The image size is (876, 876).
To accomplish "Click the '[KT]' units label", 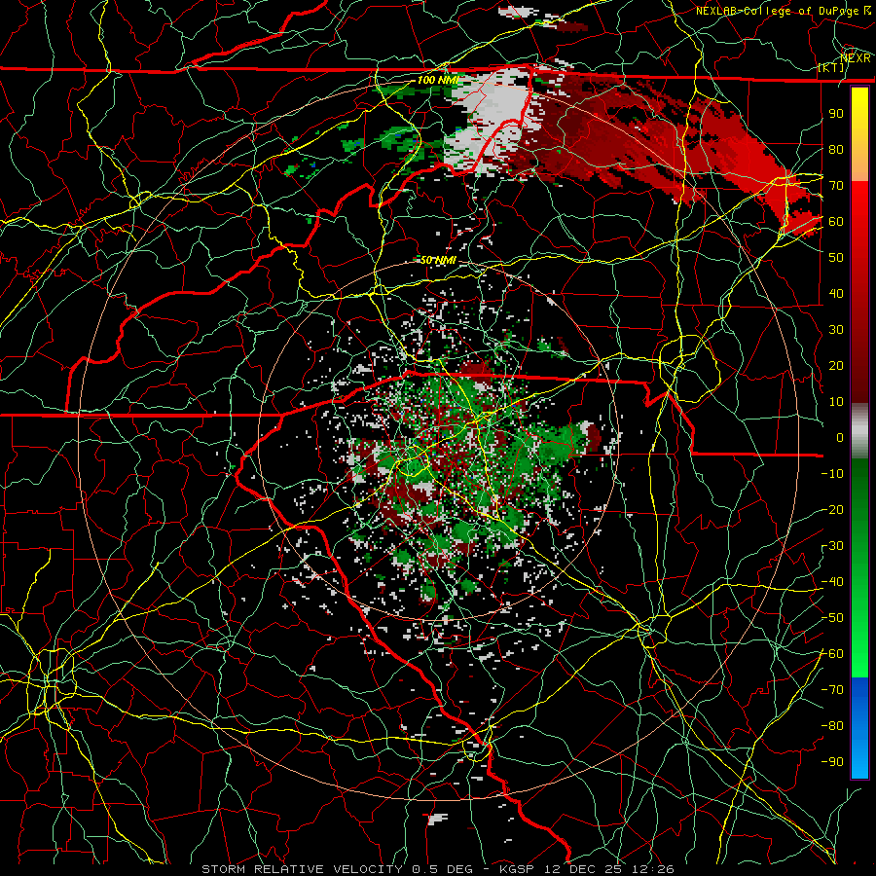I will pos(831,67).
